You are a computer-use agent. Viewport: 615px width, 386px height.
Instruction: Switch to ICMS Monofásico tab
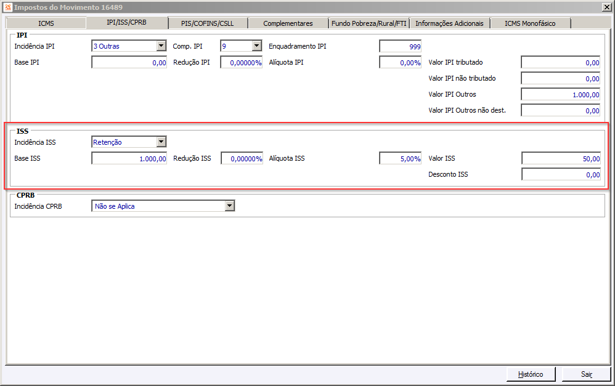pos(530,23)
